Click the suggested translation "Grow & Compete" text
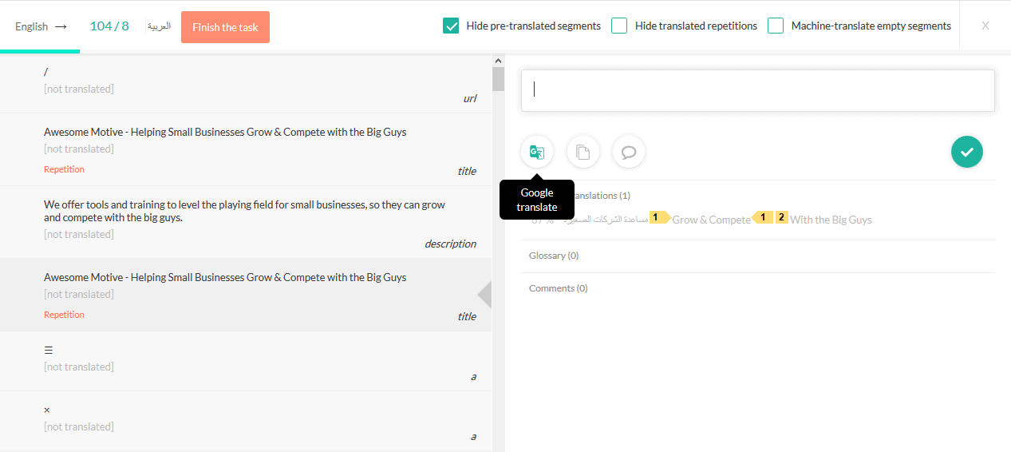This screenshot has width=1011, height=452. point(711,220)
